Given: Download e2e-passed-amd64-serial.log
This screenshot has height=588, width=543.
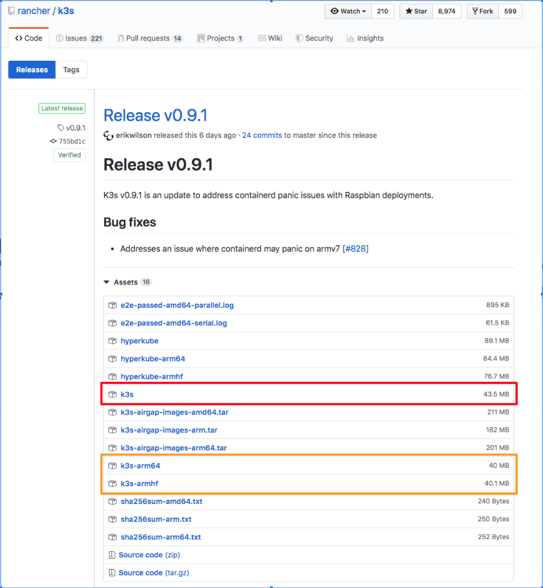Looking at the screenshot, I should 173,323.
